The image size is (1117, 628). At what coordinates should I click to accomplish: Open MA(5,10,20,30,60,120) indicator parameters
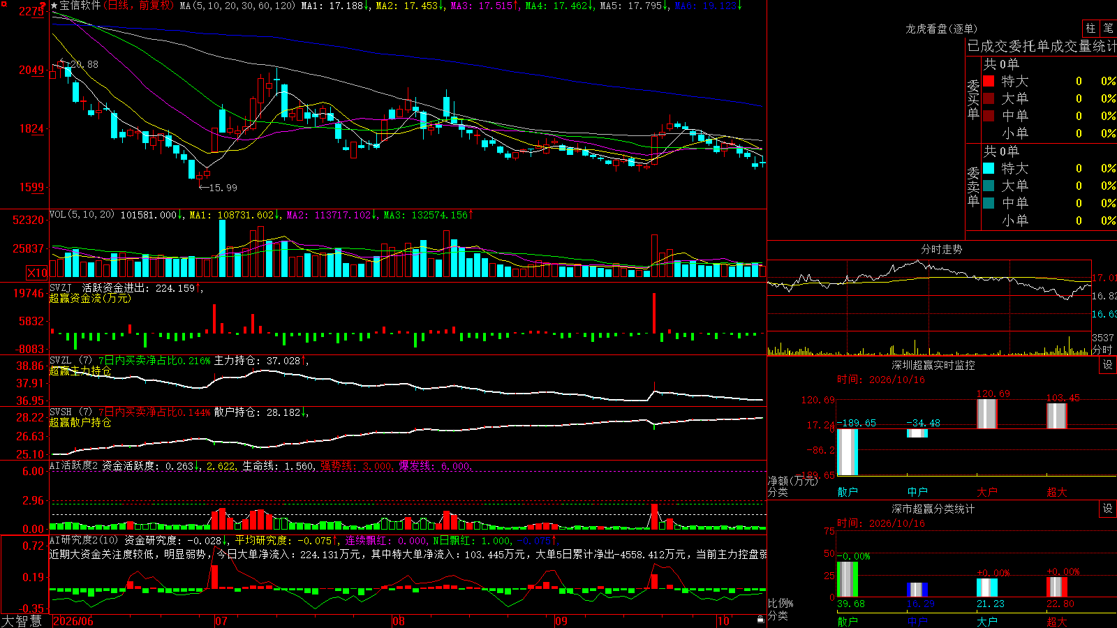[238, 6]
